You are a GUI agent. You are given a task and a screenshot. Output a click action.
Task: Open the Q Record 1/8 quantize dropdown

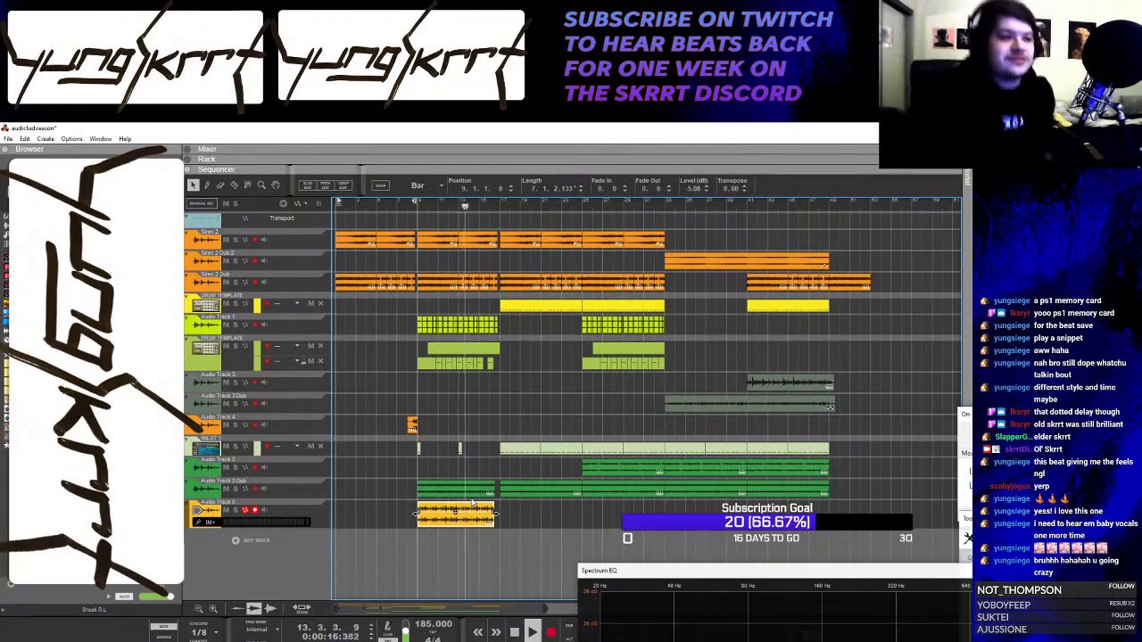click(x=205, y=632)
